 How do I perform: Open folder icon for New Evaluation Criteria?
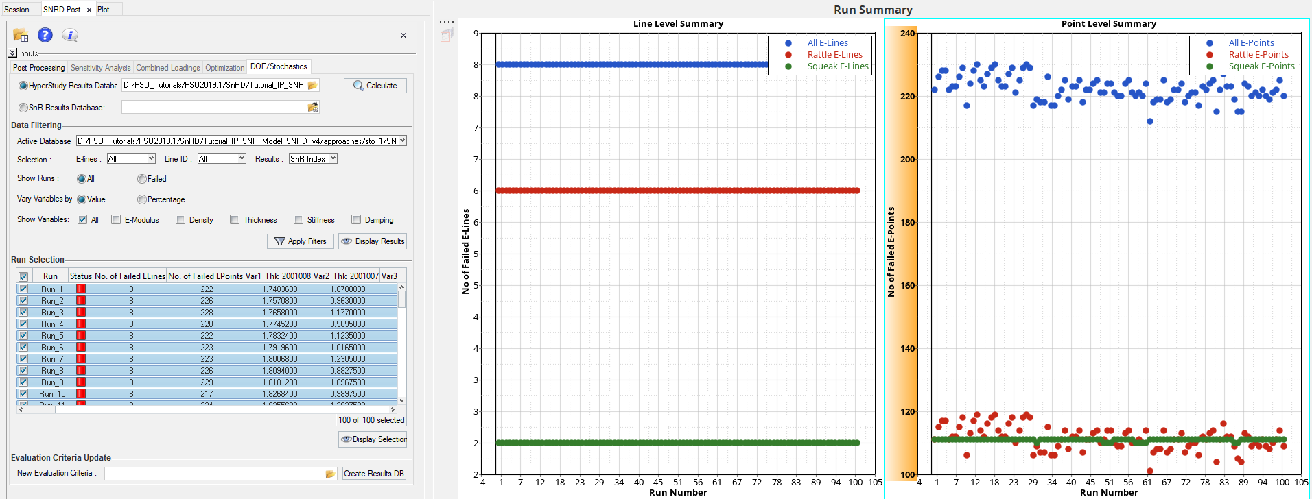coord(330,474)
